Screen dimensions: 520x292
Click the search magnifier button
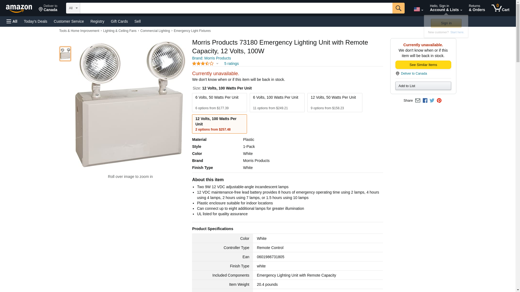[x=398, y=8]
